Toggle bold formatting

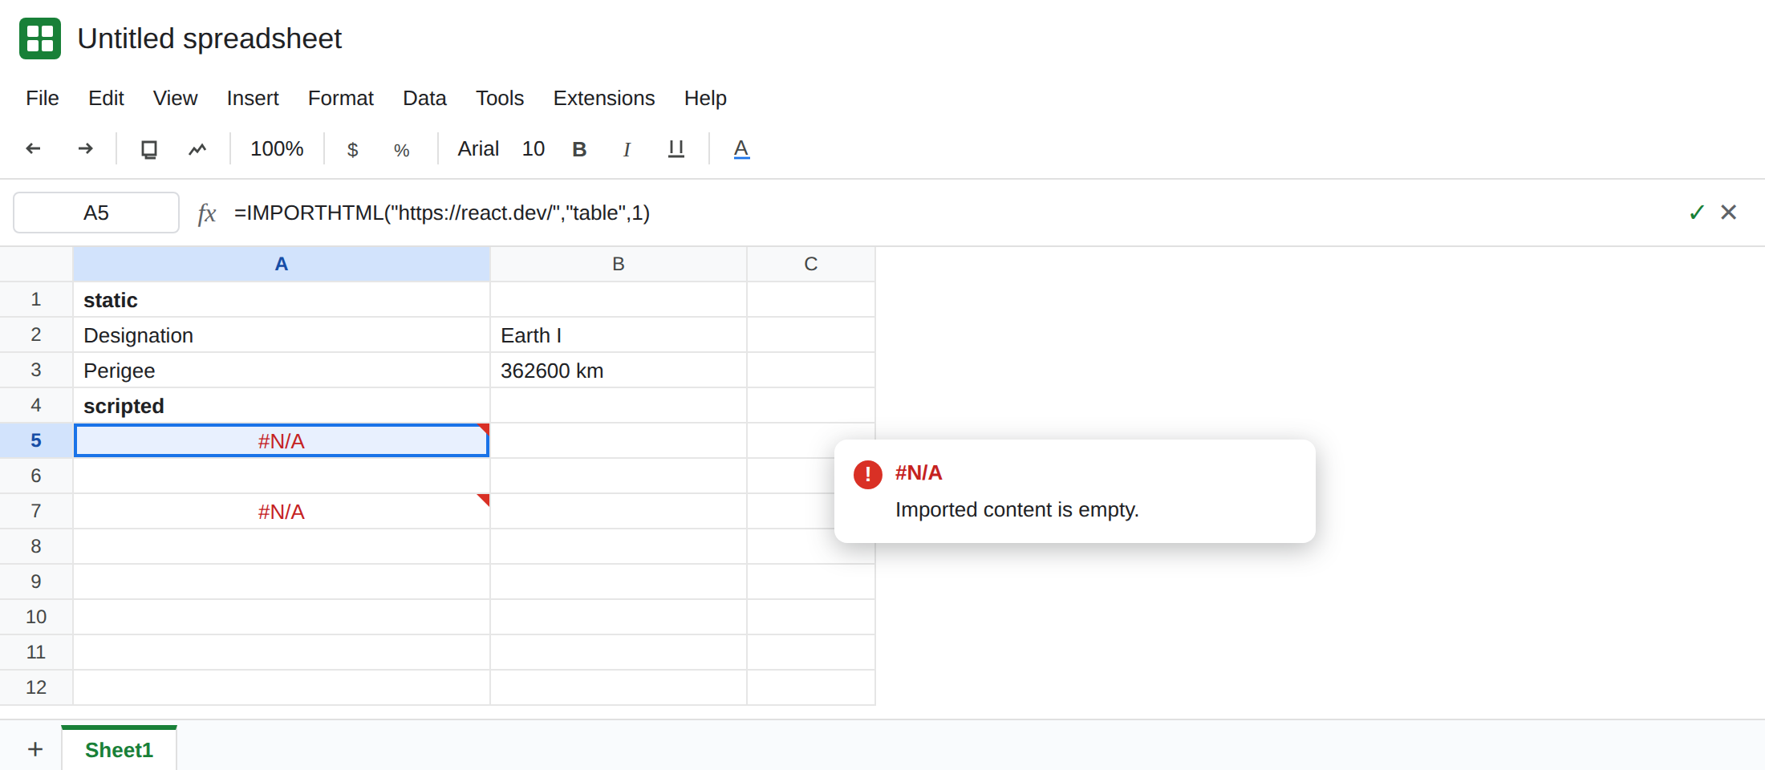click(x=579, y=149)
